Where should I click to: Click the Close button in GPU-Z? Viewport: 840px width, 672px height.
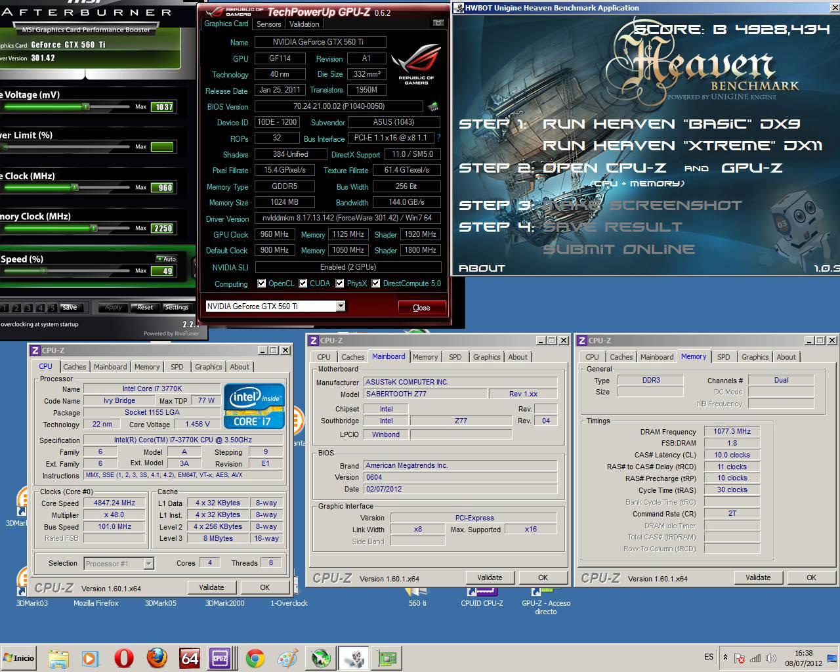click(422, 307)
